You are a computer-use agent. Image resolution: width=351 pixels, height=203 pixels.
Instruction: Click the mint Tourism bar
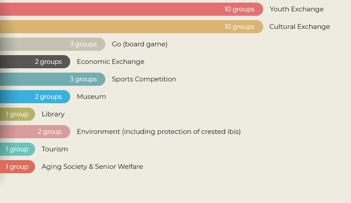point(18,149)
